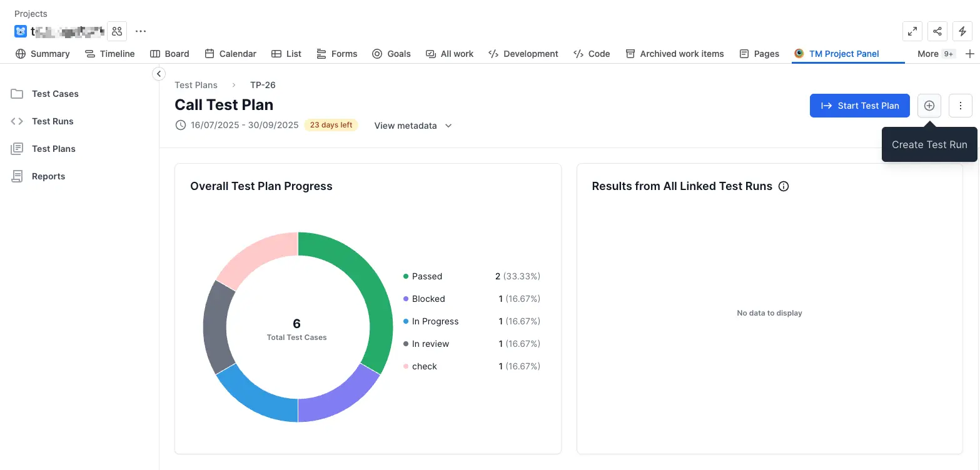Open the three-dot test plan options menu
980x470 pixels.
point(960,106)
